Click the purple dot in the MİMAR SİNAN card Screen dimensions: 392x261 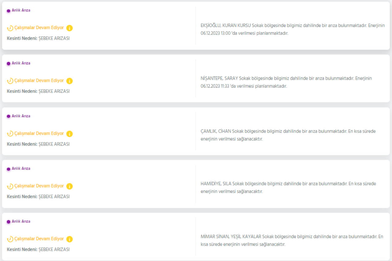click(9, 222)
